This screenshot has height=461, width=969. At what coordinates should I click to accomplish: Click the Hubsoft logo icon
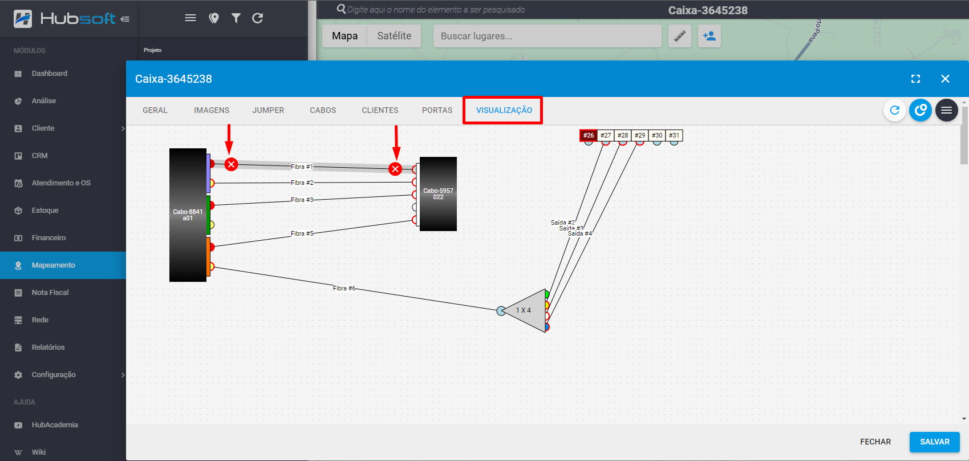click(23, 19)
